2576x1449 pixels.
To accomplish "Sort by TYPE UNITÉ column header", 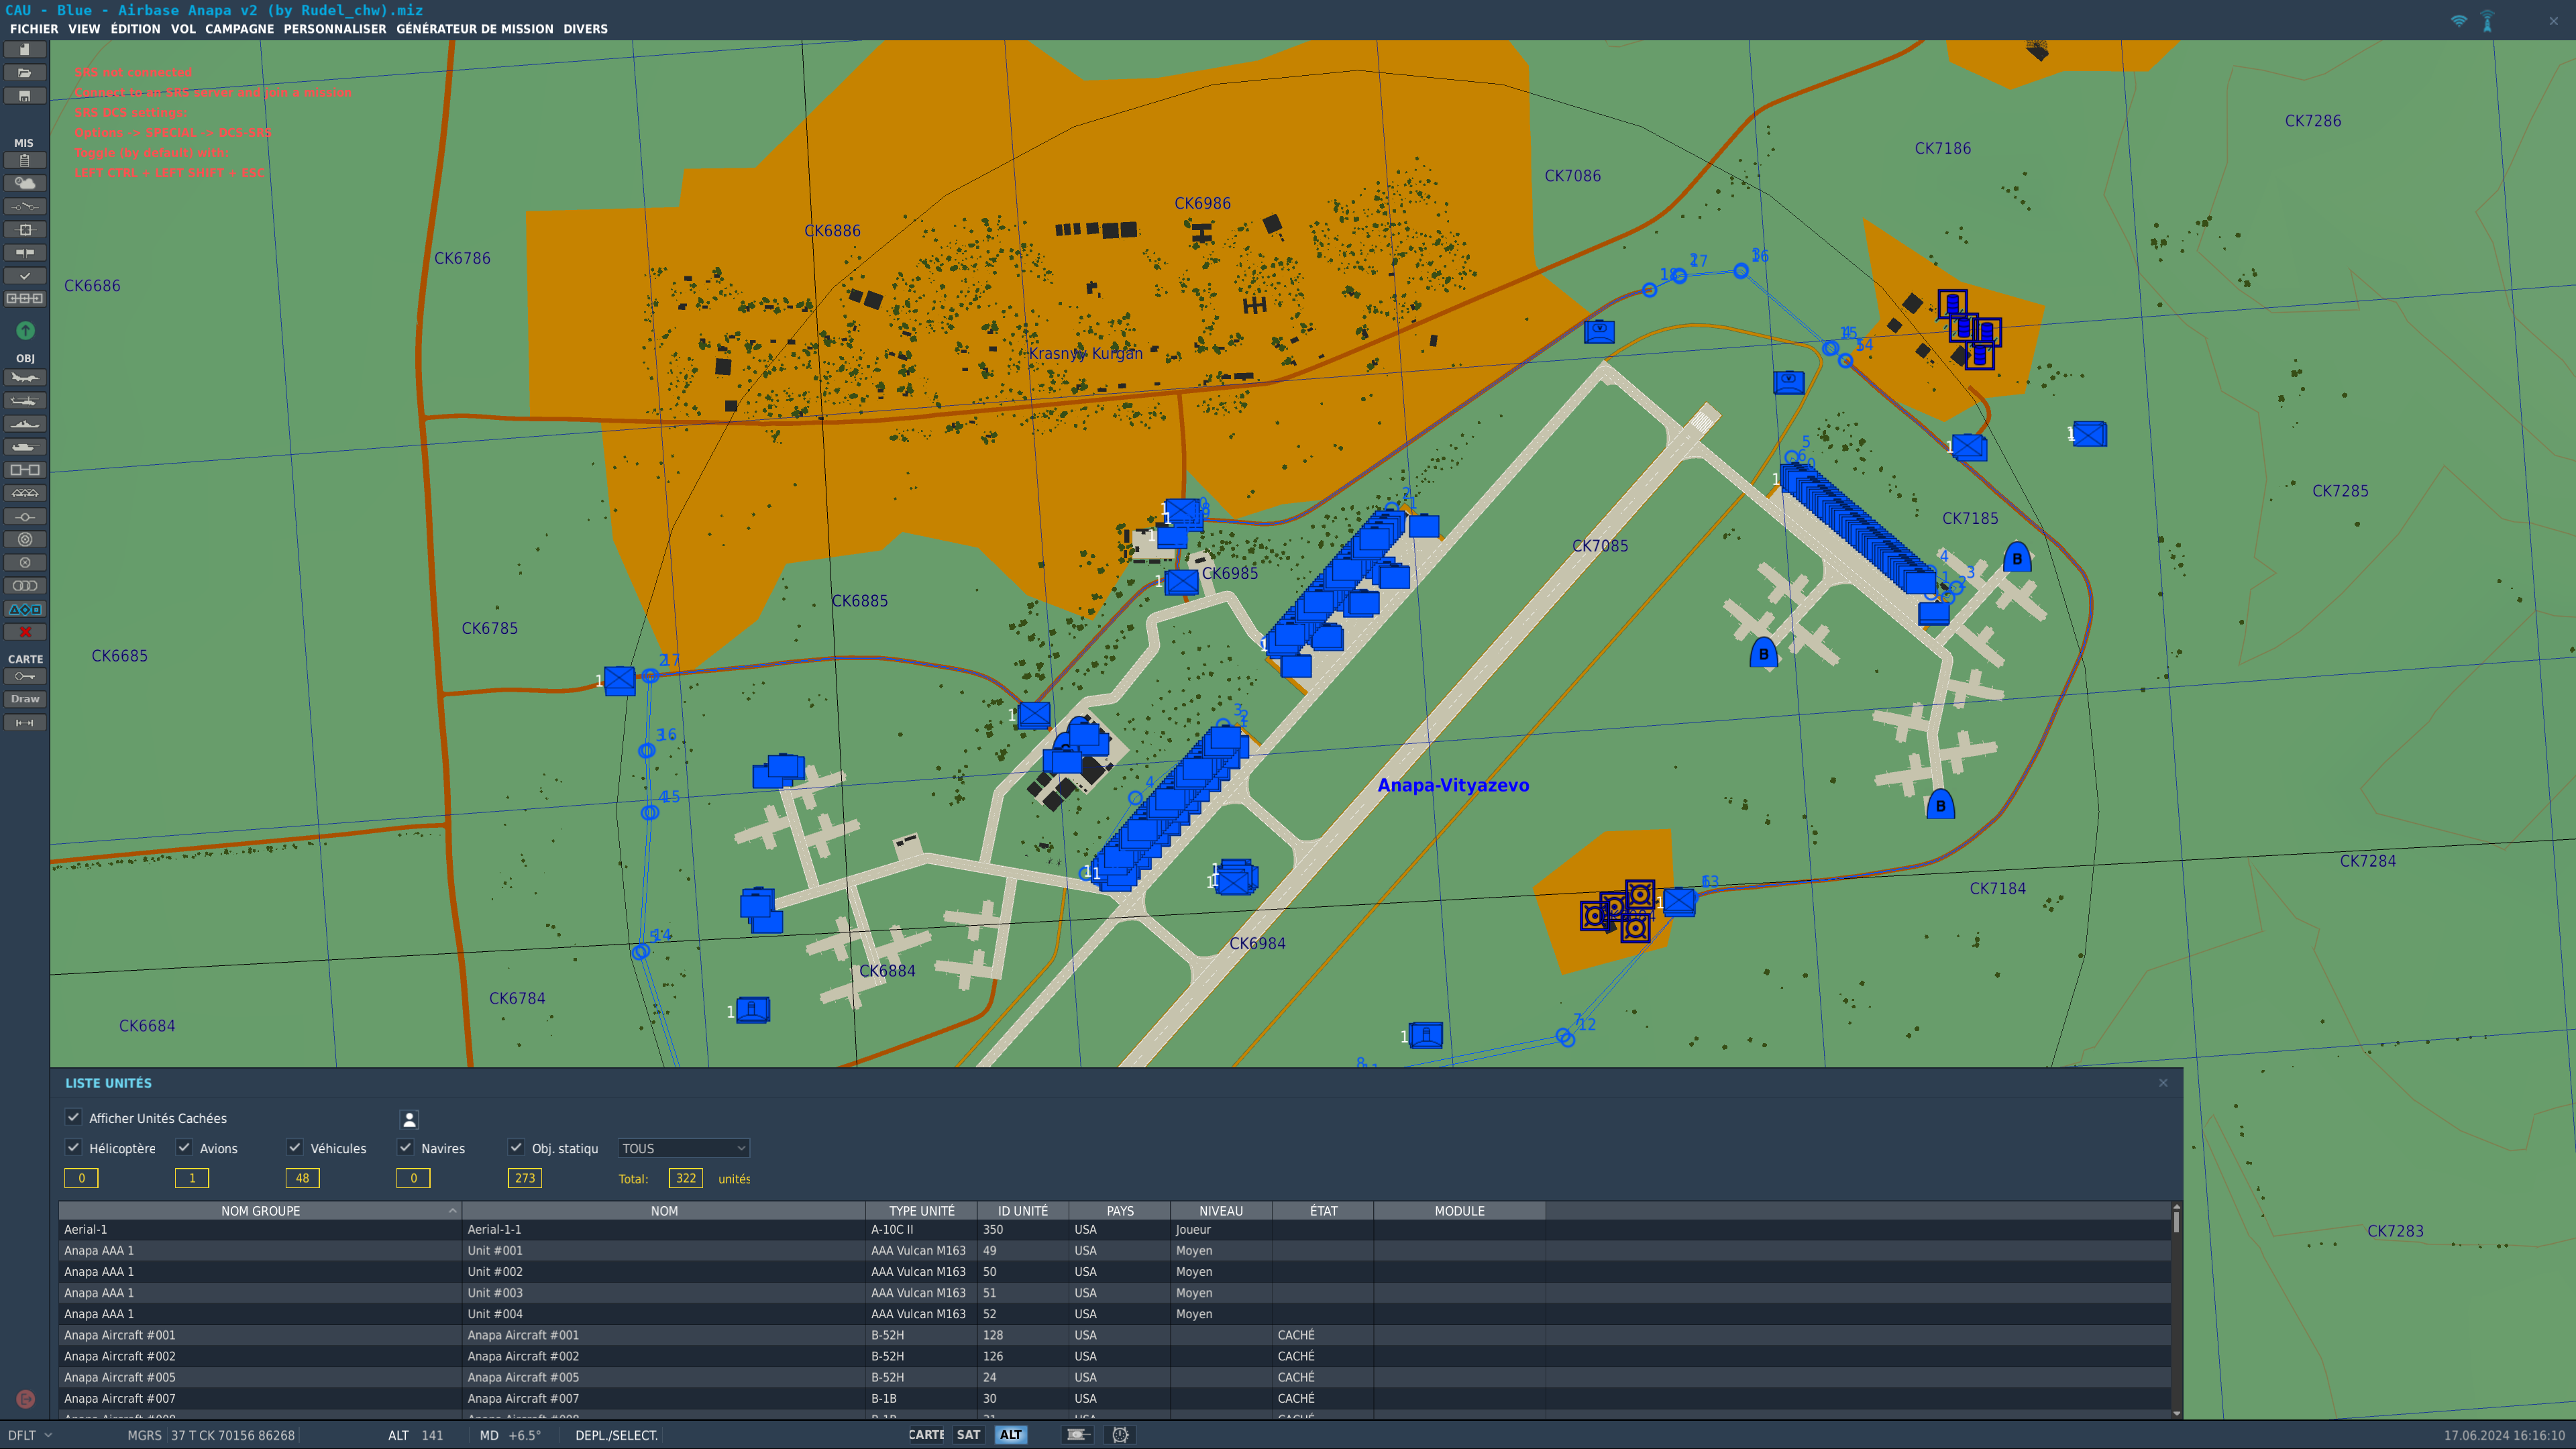I will tap(921, 1210).
